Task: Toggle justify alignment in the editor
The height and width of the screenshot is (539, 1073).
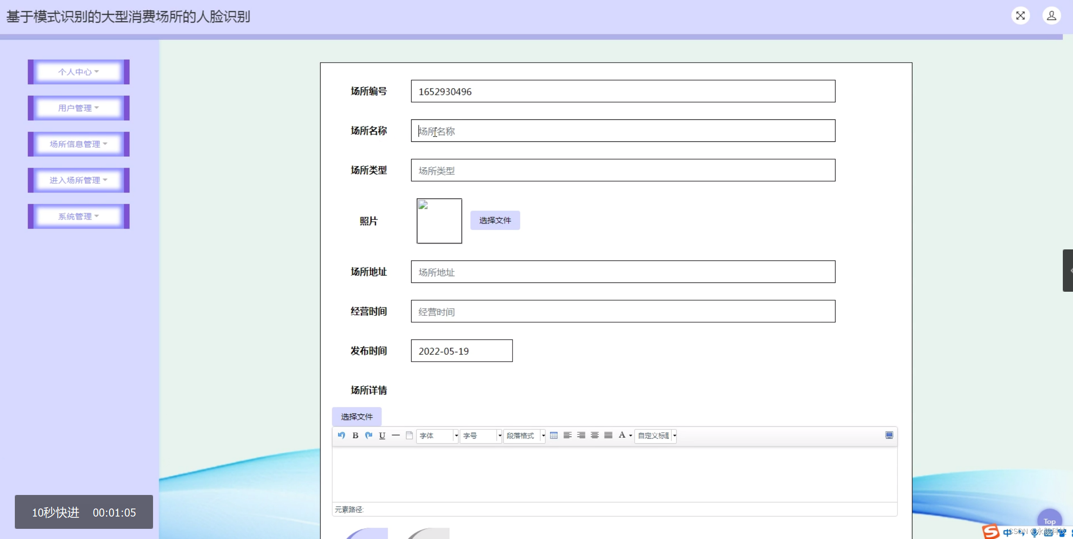Action: [x=608, y=435]
